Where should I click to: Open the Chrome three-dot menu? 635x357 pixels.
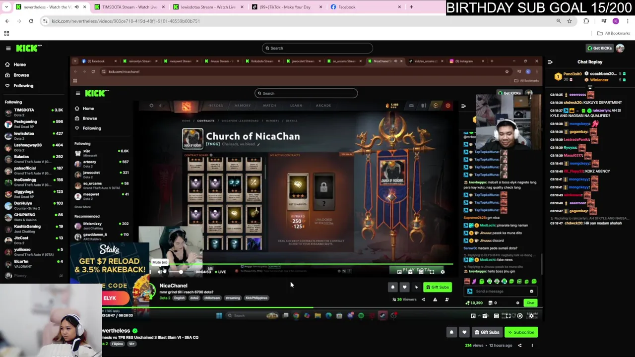[x=628, y=21]
